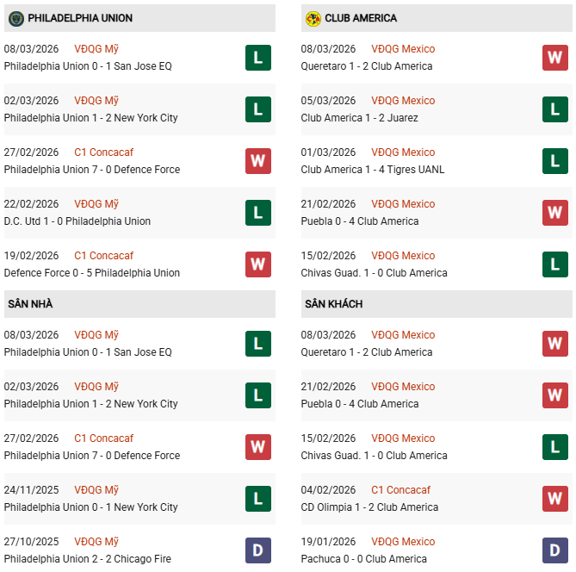Click the L badge for Club America-Juarez
The image size is (576, 572).
click(555, 109)
